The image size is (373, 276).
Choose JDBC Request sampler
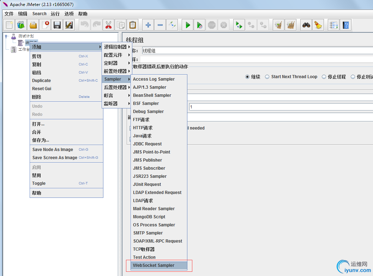159,144
